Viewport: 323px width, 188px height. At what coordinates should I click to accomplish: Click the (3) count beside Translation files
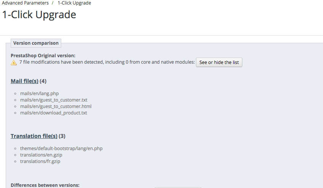tap(62, 136)
